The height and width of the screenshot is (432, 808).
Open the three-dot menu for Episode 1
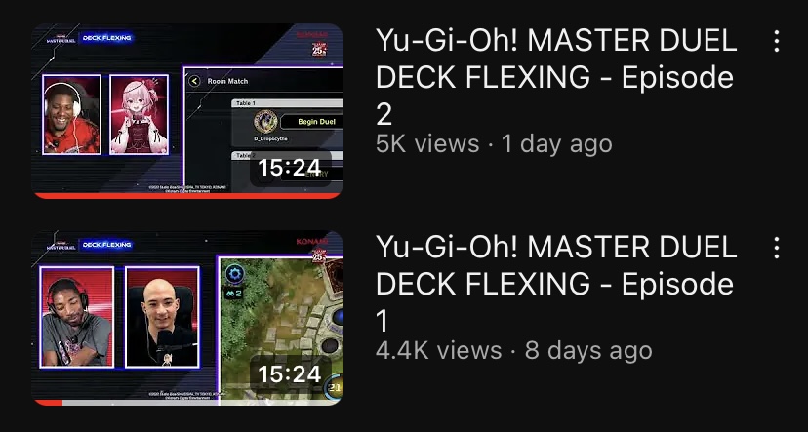pyautogui.click(x=777, y=248)
